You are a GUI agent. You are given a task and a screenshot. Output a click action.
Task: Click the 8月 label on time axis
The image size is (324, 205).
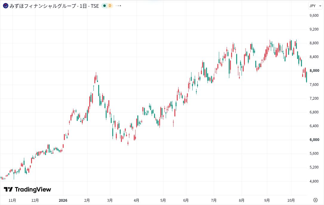tap(241, 201)
